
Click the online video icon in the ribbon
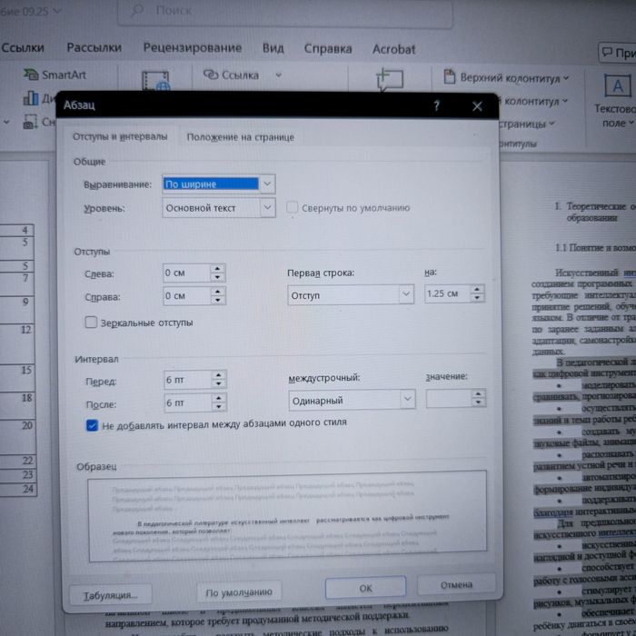pyautogui.click(x=155, y=81)
